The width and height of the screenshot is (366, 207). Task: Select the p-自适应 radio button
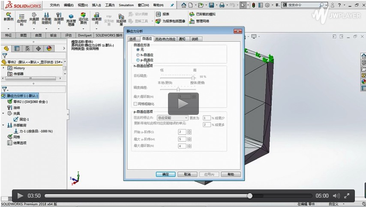pos(138,60)
